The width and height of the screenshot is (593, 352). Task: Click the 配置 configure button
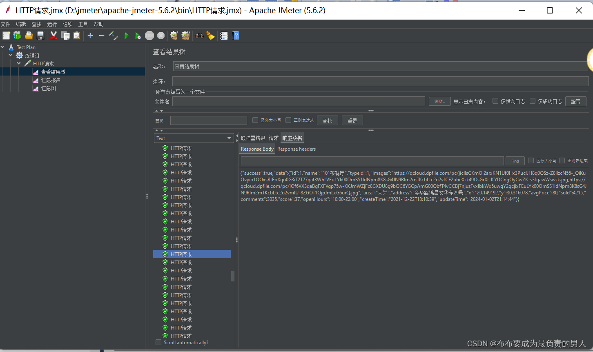click(x=576, y=101)
